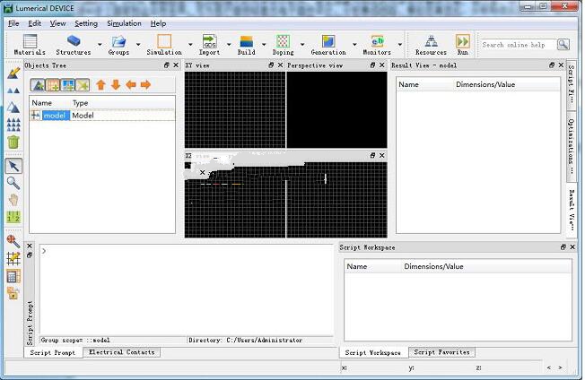The width and height of the screenshot is (585, 380).
Task: Open dropdown arrow next to Simulation
Action: click(190, 45)
